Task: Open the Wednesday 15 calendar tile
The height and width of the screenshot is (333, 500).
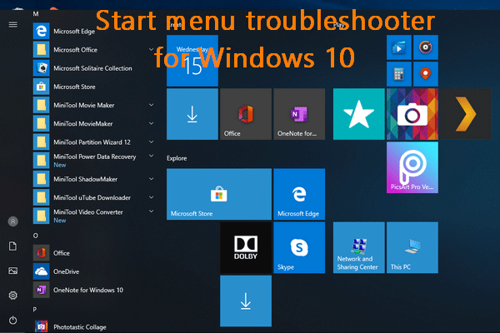Action: coord(192,61)
